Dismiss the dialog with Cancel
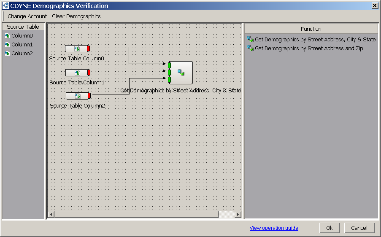The image size is (381, 237). 359,228
